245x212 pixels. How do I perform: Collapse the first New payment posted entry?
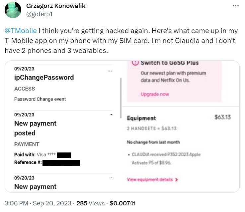coord(111,115)
